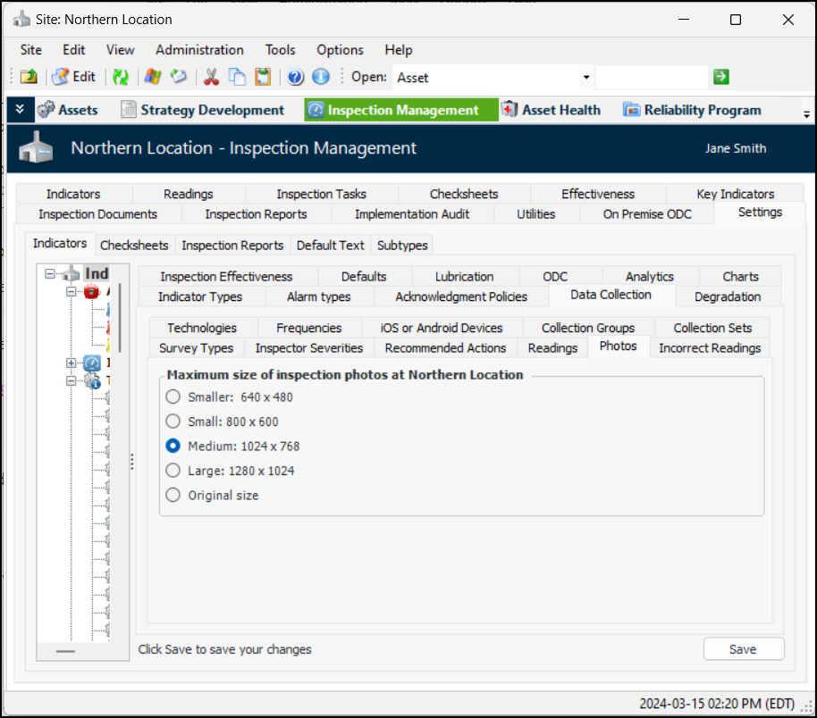Viewport: 817px width, 718px height.
Task: Go to the Asset Health module
Action: pyautogui.click(x=551, y=110)
